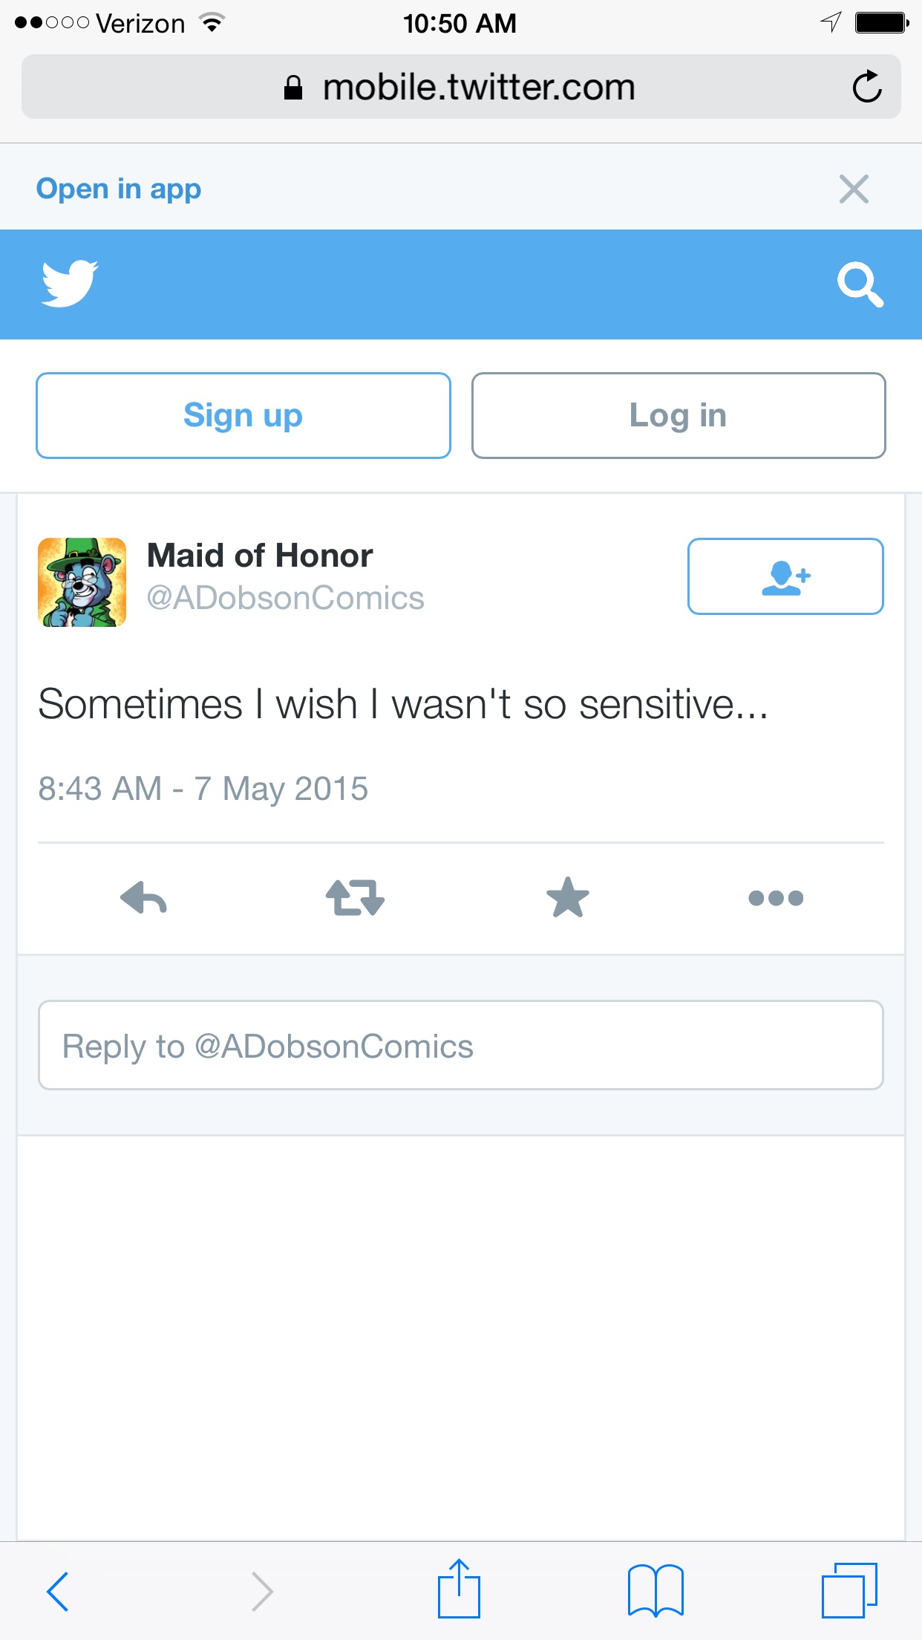Click the Log in button
922x1640 pixels.
[679, 415]
